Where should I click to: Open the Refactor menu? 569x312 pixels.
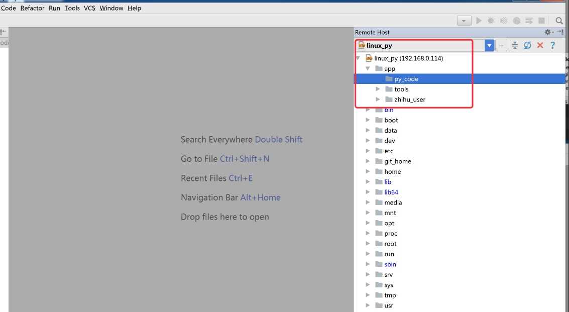pyautogui.click(x=32, y=8)
